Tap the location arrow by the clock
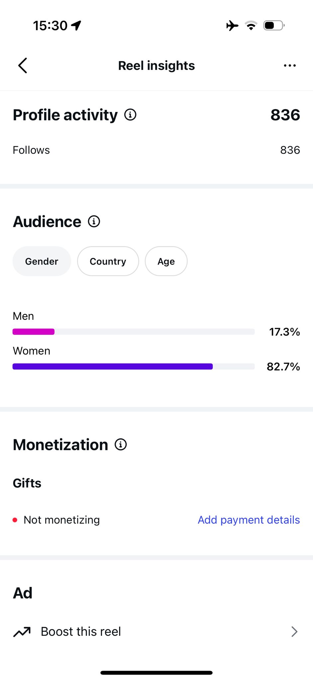The width and height of the screenshot is (313, 681). click(76, 25)
